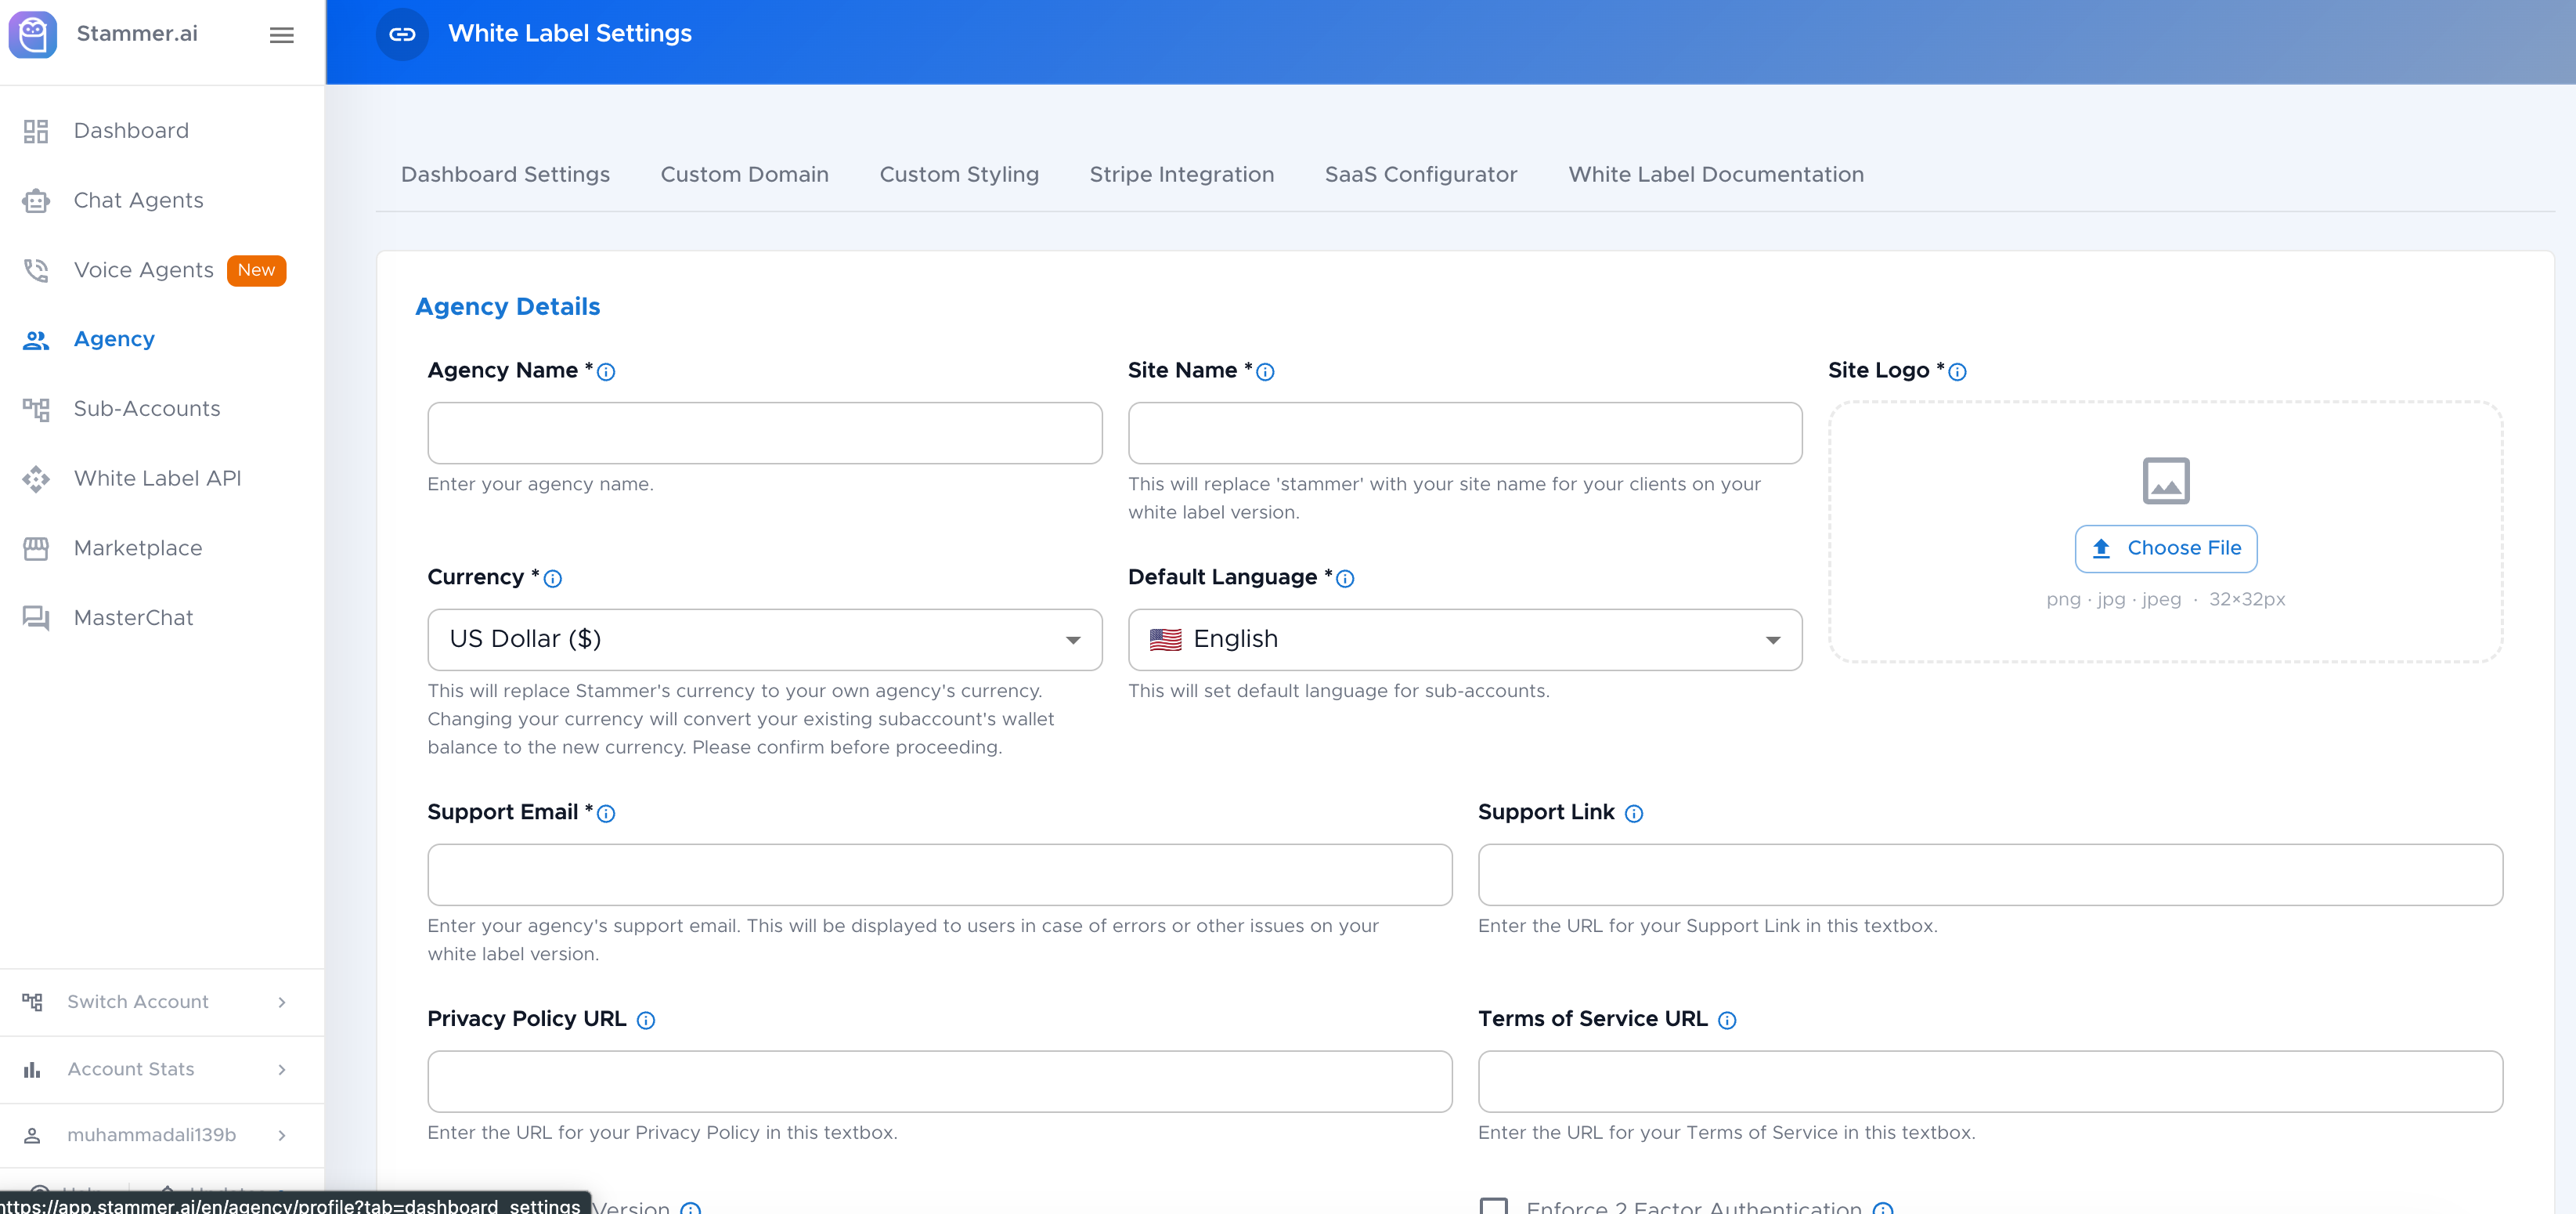Open White Label API via its icon
The image size is (2576, 1214).
tap(36, 479)
